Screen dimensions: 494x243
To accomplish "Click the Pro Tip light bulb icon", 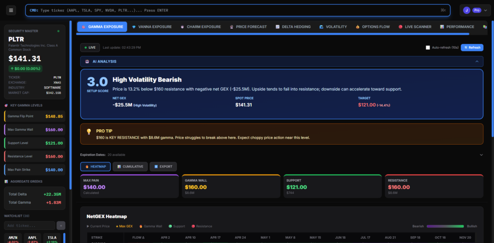I will 89,132.
